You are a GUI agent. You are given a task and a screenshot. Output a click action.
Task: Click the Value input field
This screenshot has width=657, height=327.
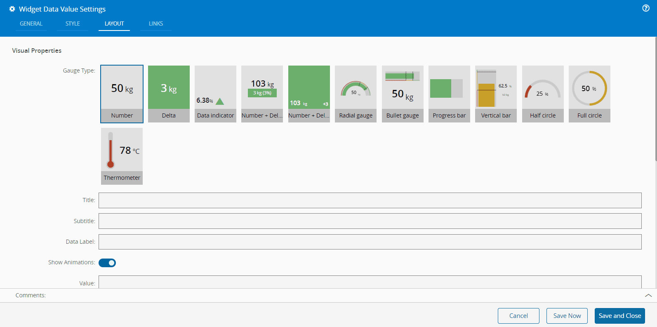(370, 282)
